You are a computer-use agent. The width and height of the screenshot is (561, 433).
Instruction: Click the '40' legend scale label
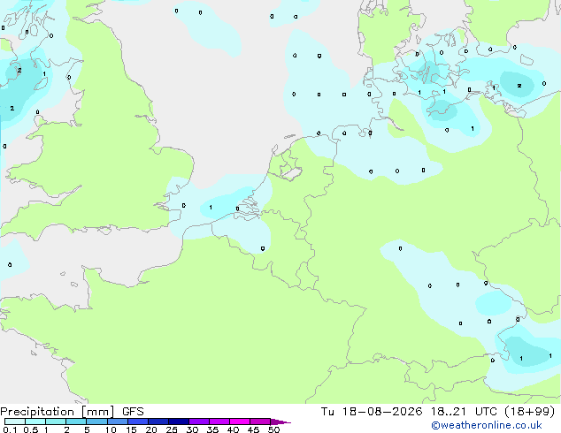pyautogui.click(x=233, y=429)
